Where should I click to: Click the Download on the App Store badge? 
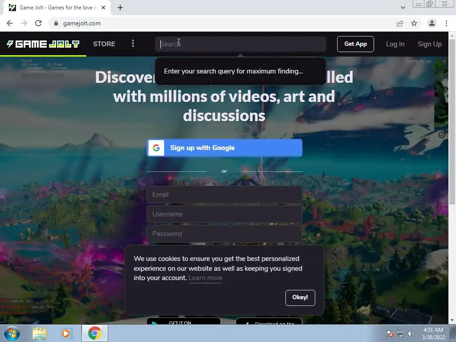point(269,321)
